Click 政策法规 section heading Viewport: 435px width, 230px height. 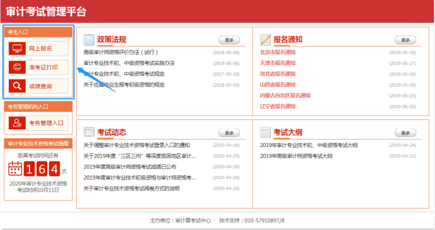(111, 40)
